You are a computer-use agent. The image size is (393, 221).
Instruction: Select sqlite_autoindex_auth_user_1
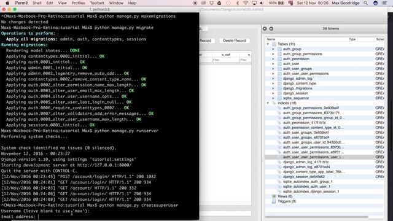(x=306, y=187)
